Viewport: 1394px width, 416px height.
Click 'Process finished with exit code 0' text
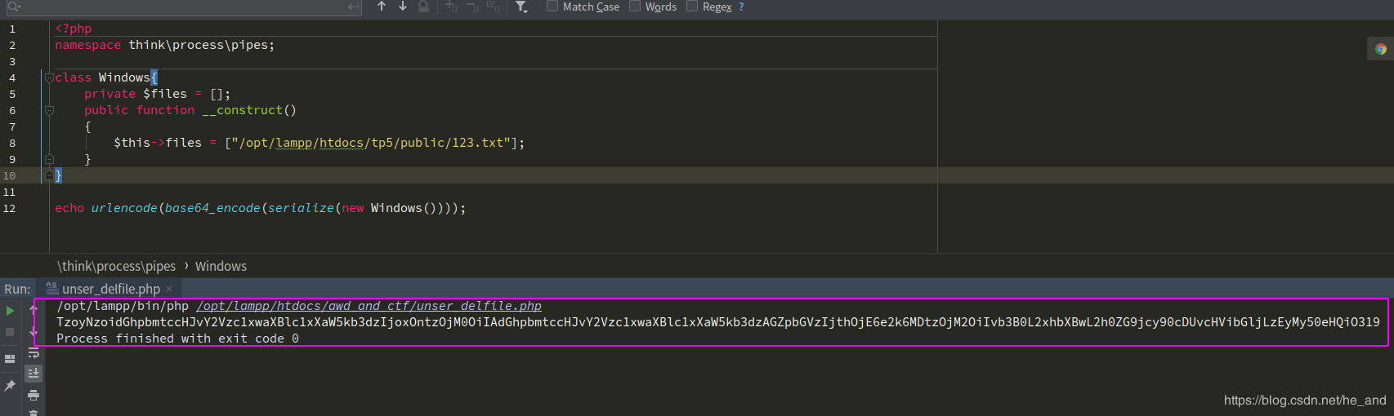[x=177, y=339]
